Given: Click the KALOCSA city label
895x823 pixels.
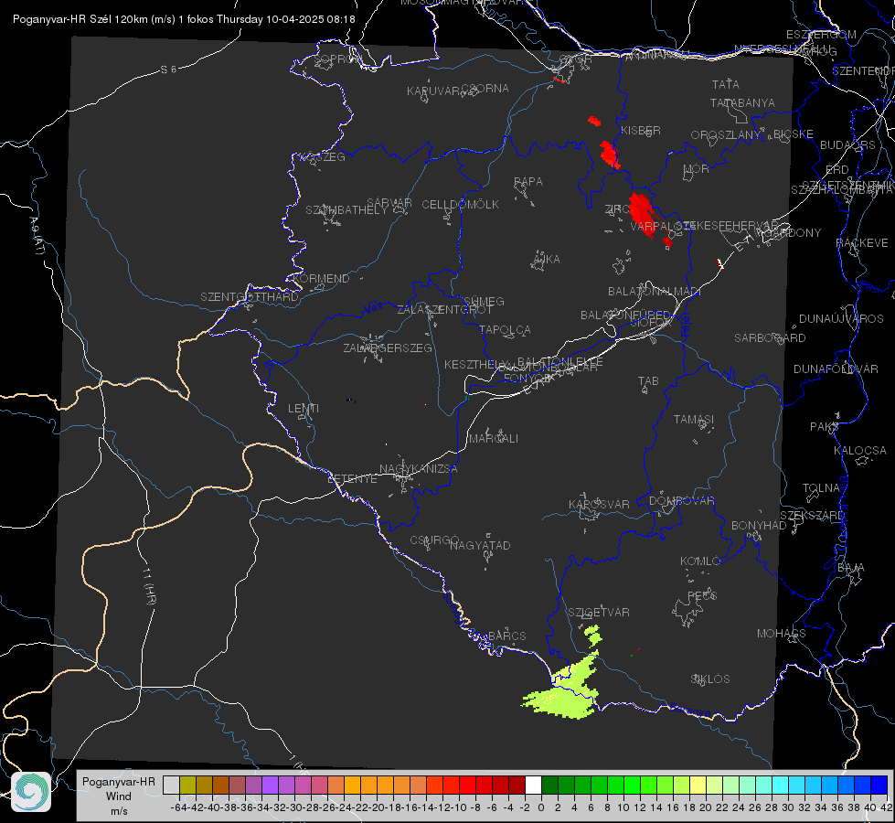Looking at the screenshot, I should 860,450.
